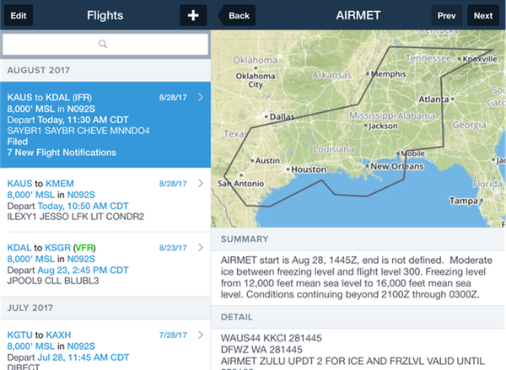506x370 pixels.
Task: Tap the Dallas city marker on map
Action: [266, 116]
